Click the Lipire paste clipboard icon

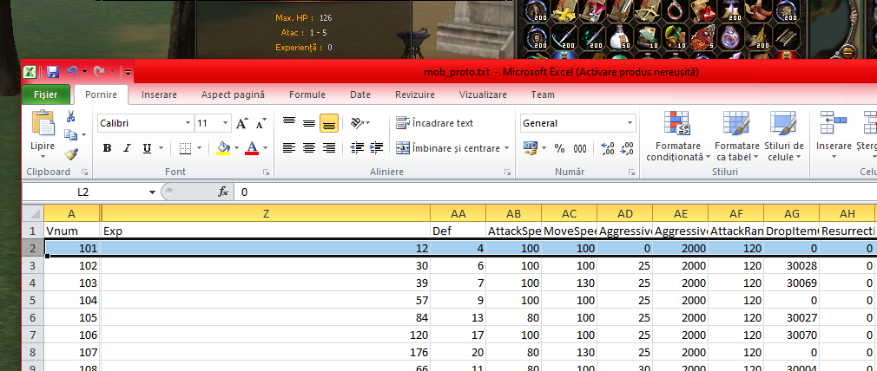(43, 123)
